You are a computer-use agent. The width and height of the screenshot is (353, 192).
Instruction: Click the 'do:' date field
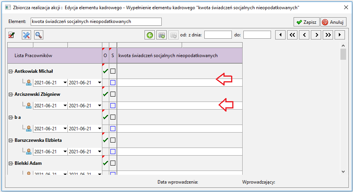(257, 35)
